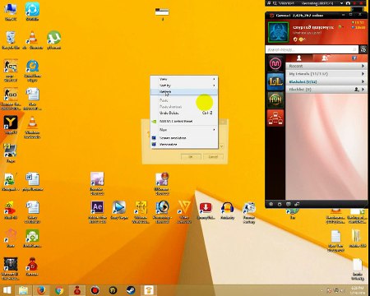Expand the Recent list in Garena
The image size is (370, 296).
click(326, 66)
